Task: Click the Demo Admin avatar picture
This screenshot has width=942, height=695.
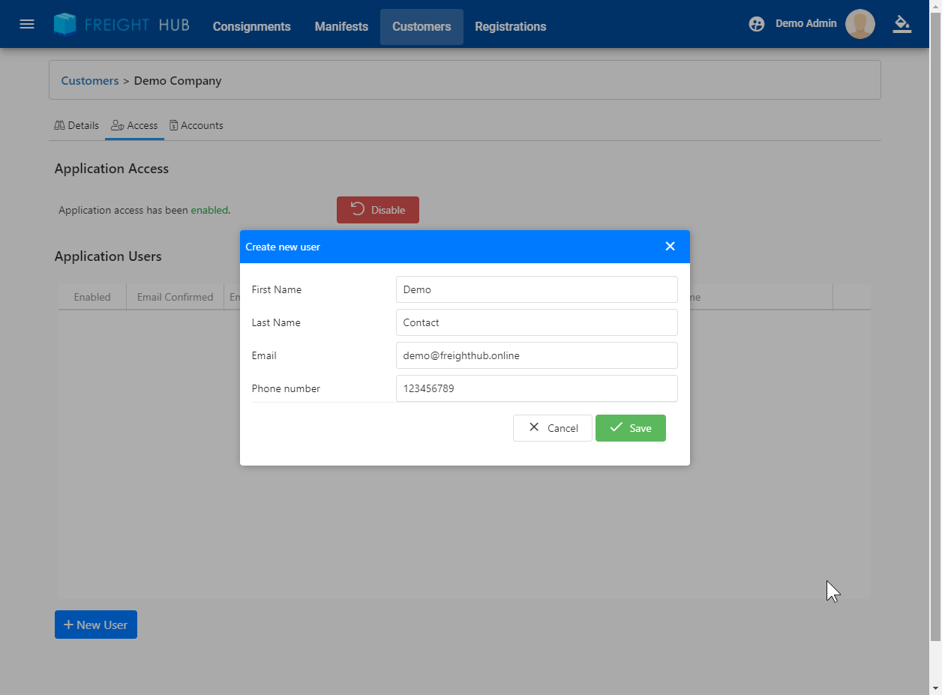Action: click(x=859, y=24)
